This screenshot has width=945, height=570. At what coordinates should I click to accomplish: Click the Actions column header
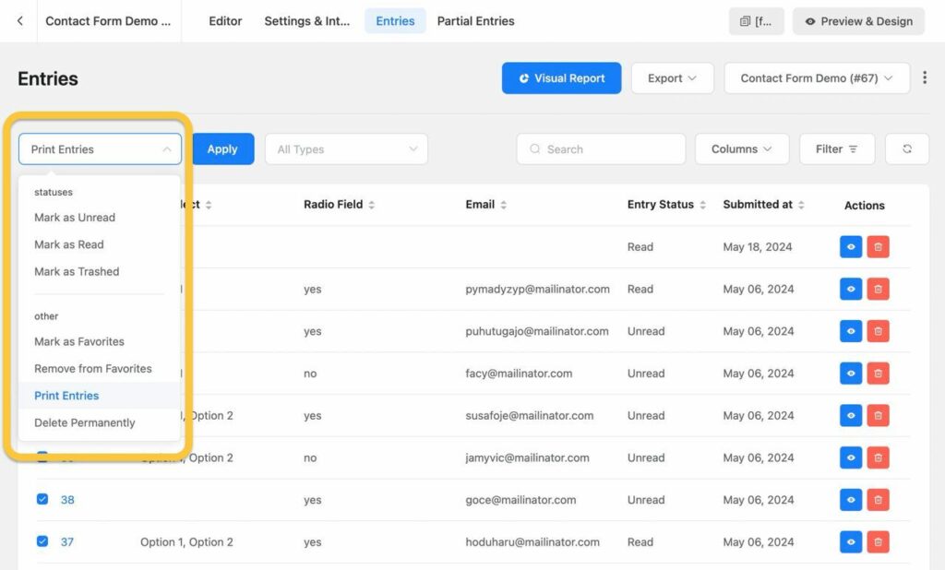pos(864,206)
